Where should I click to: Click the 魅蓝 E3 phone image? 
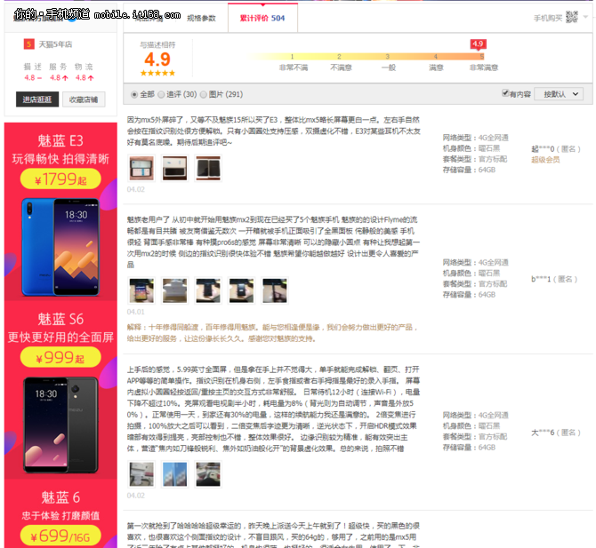(x=60, y=247)
